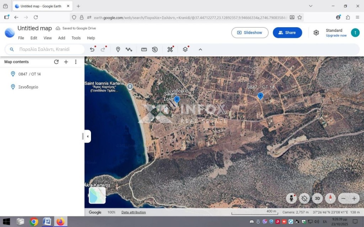Screen dimensions: 364x227
Task: Open the map layers tool
Action: [x=185, y=49]
